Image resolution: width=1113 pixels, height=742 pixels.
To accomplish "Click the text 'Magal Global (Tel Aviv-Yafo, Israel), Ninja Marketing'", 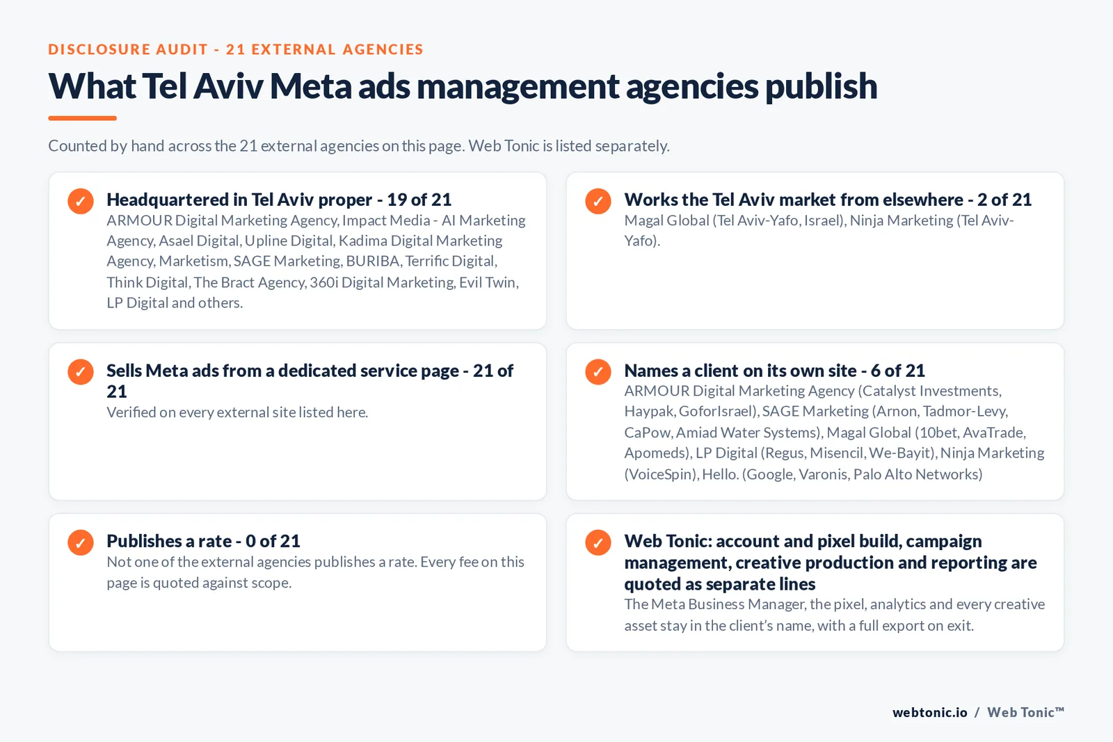I will click(819, 230).
